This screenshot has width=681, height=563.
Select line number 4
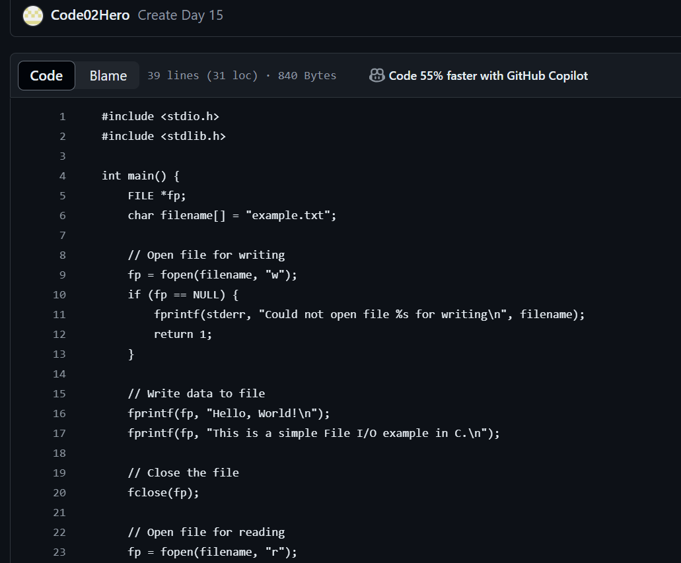63,176
